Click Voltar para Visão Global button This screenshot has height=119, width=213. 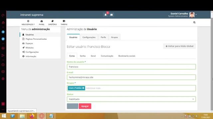(179, 46)
